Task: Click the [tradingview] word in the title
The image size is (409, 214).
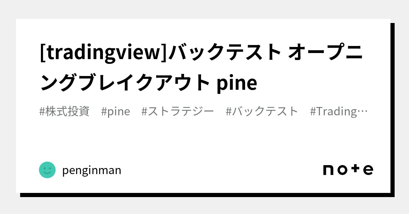Action: click(x=104, y=52)
